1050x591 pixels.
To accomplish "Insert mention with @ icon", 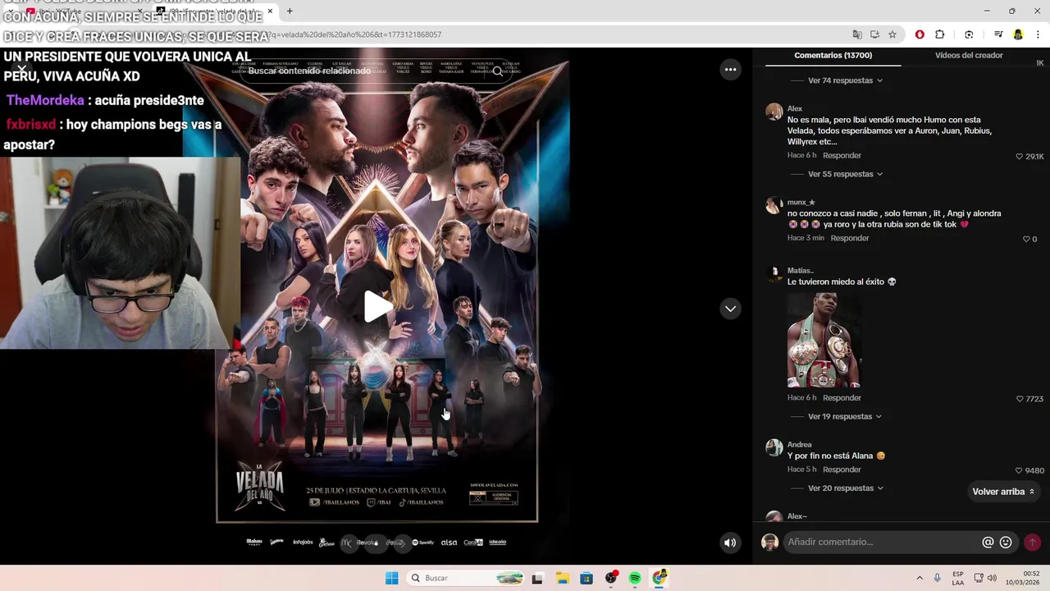I will (x=988, y=543).
